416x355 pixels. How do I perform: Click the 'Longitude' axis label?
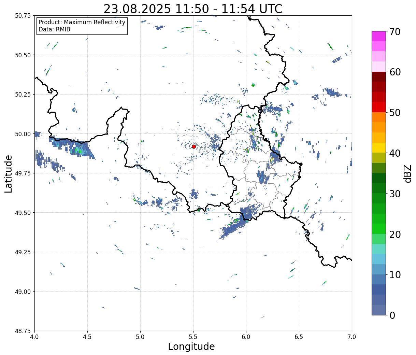[x=191, y=346]
